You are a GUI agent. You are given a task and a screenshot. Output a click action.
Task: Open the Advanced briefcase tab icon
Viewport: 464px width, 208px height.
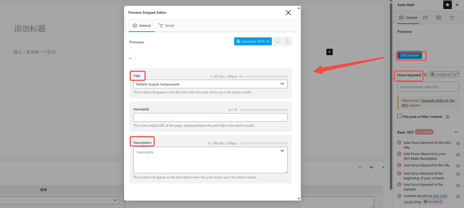[x=425, y=18]
